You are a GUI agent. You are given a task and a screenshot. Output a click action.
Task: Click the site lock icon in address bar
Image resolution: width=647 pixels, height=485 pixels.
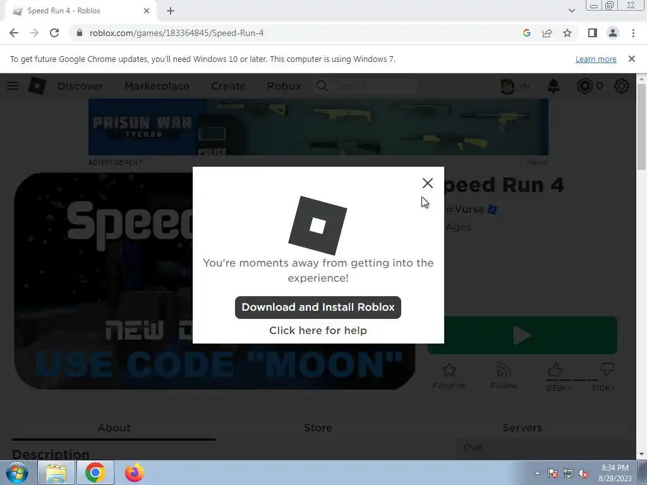[x=80, y=33]
